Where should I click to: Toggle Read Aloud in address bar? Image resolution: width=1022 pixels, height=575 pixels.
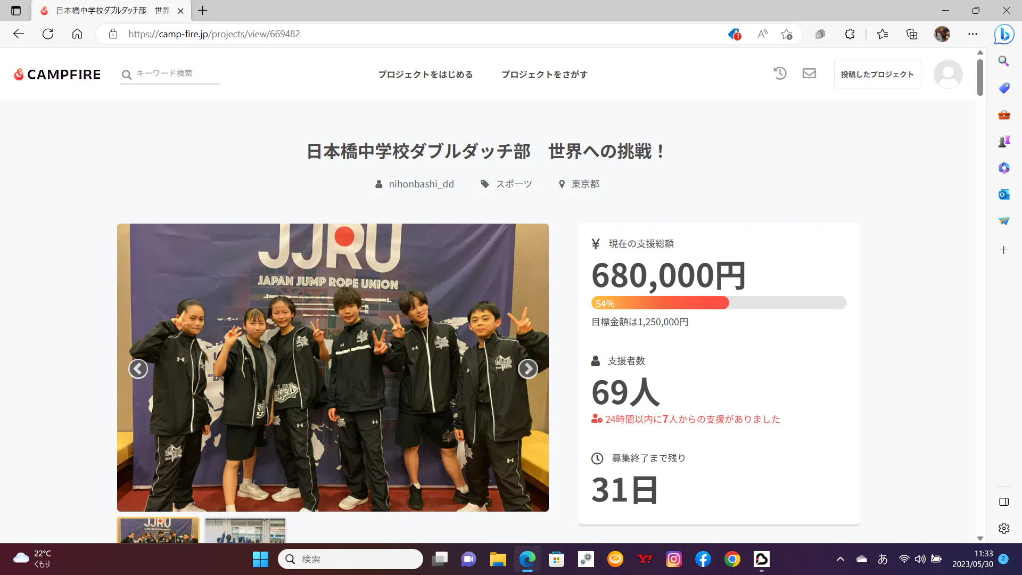(762, 34)
